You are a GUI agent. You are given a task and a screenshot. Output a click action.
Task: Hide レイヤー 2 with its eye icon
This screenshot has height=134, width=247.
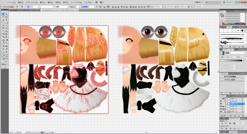(221, 111)
